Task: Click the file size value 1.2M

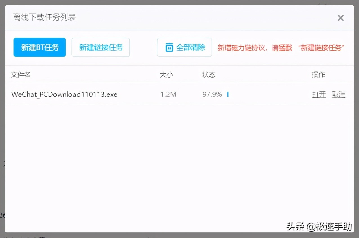Action: tap(168, 95)
